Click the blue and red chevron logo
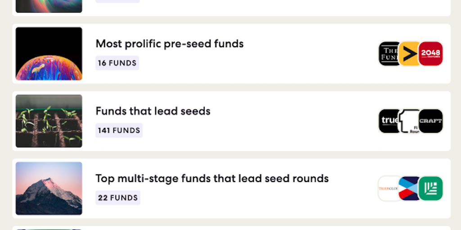Image resolution: width=461 pixels, height=230 pixels. [409, 189]
